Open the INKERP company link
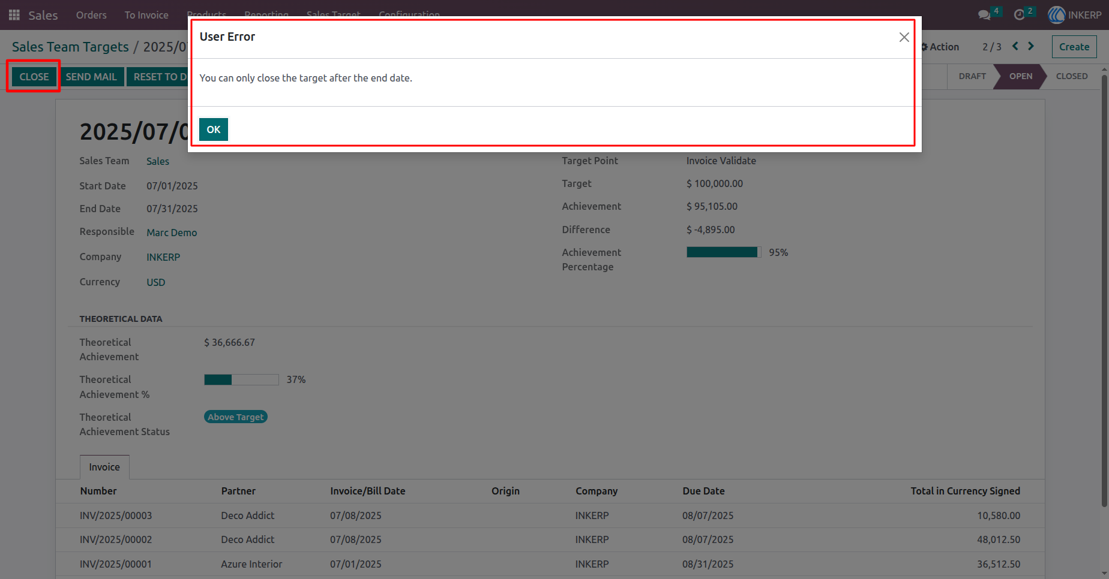 (x=163, y=257)
